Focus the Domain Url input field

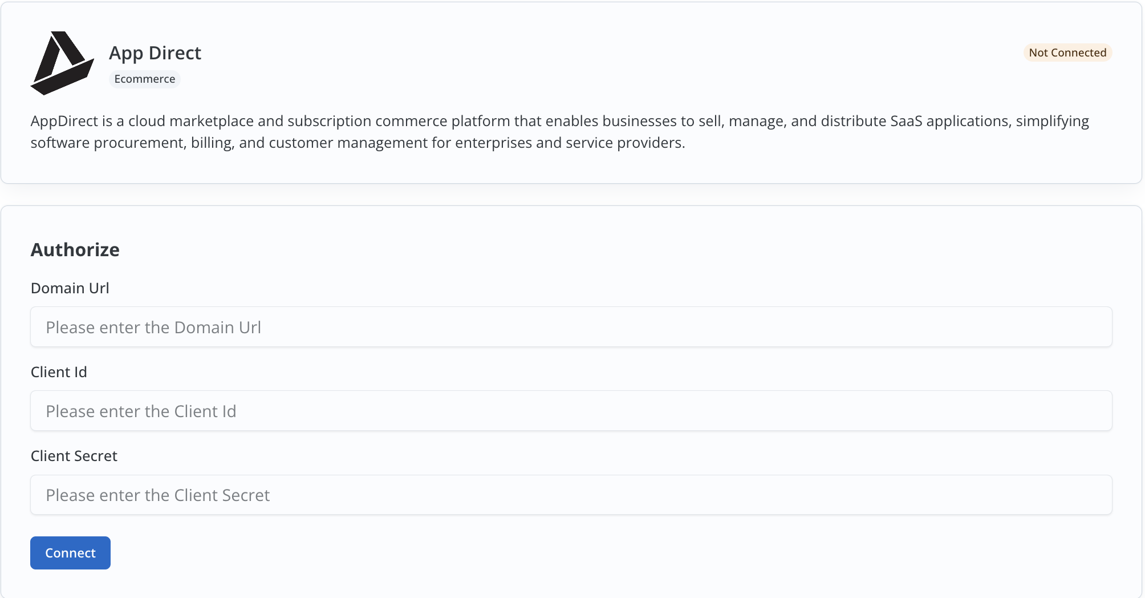click(x=570, y=326)
